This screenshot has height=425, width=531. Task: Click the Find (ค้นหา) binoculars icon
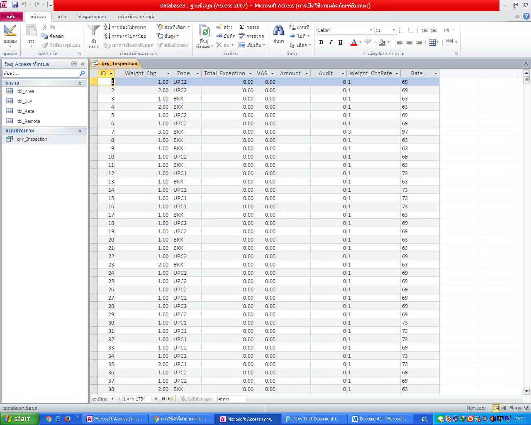pyautogui.click(x=278, y=30)
